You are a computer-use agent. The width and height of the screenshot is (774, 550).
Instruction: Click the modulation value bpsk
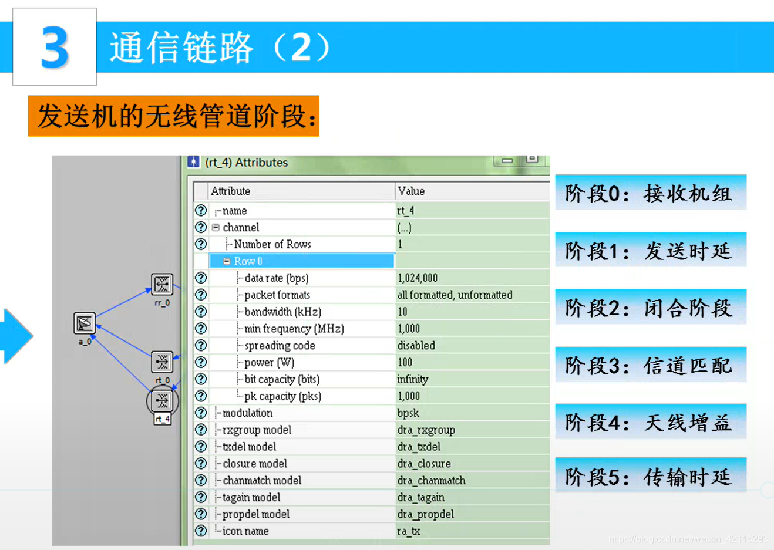click(x=408, y=413)
